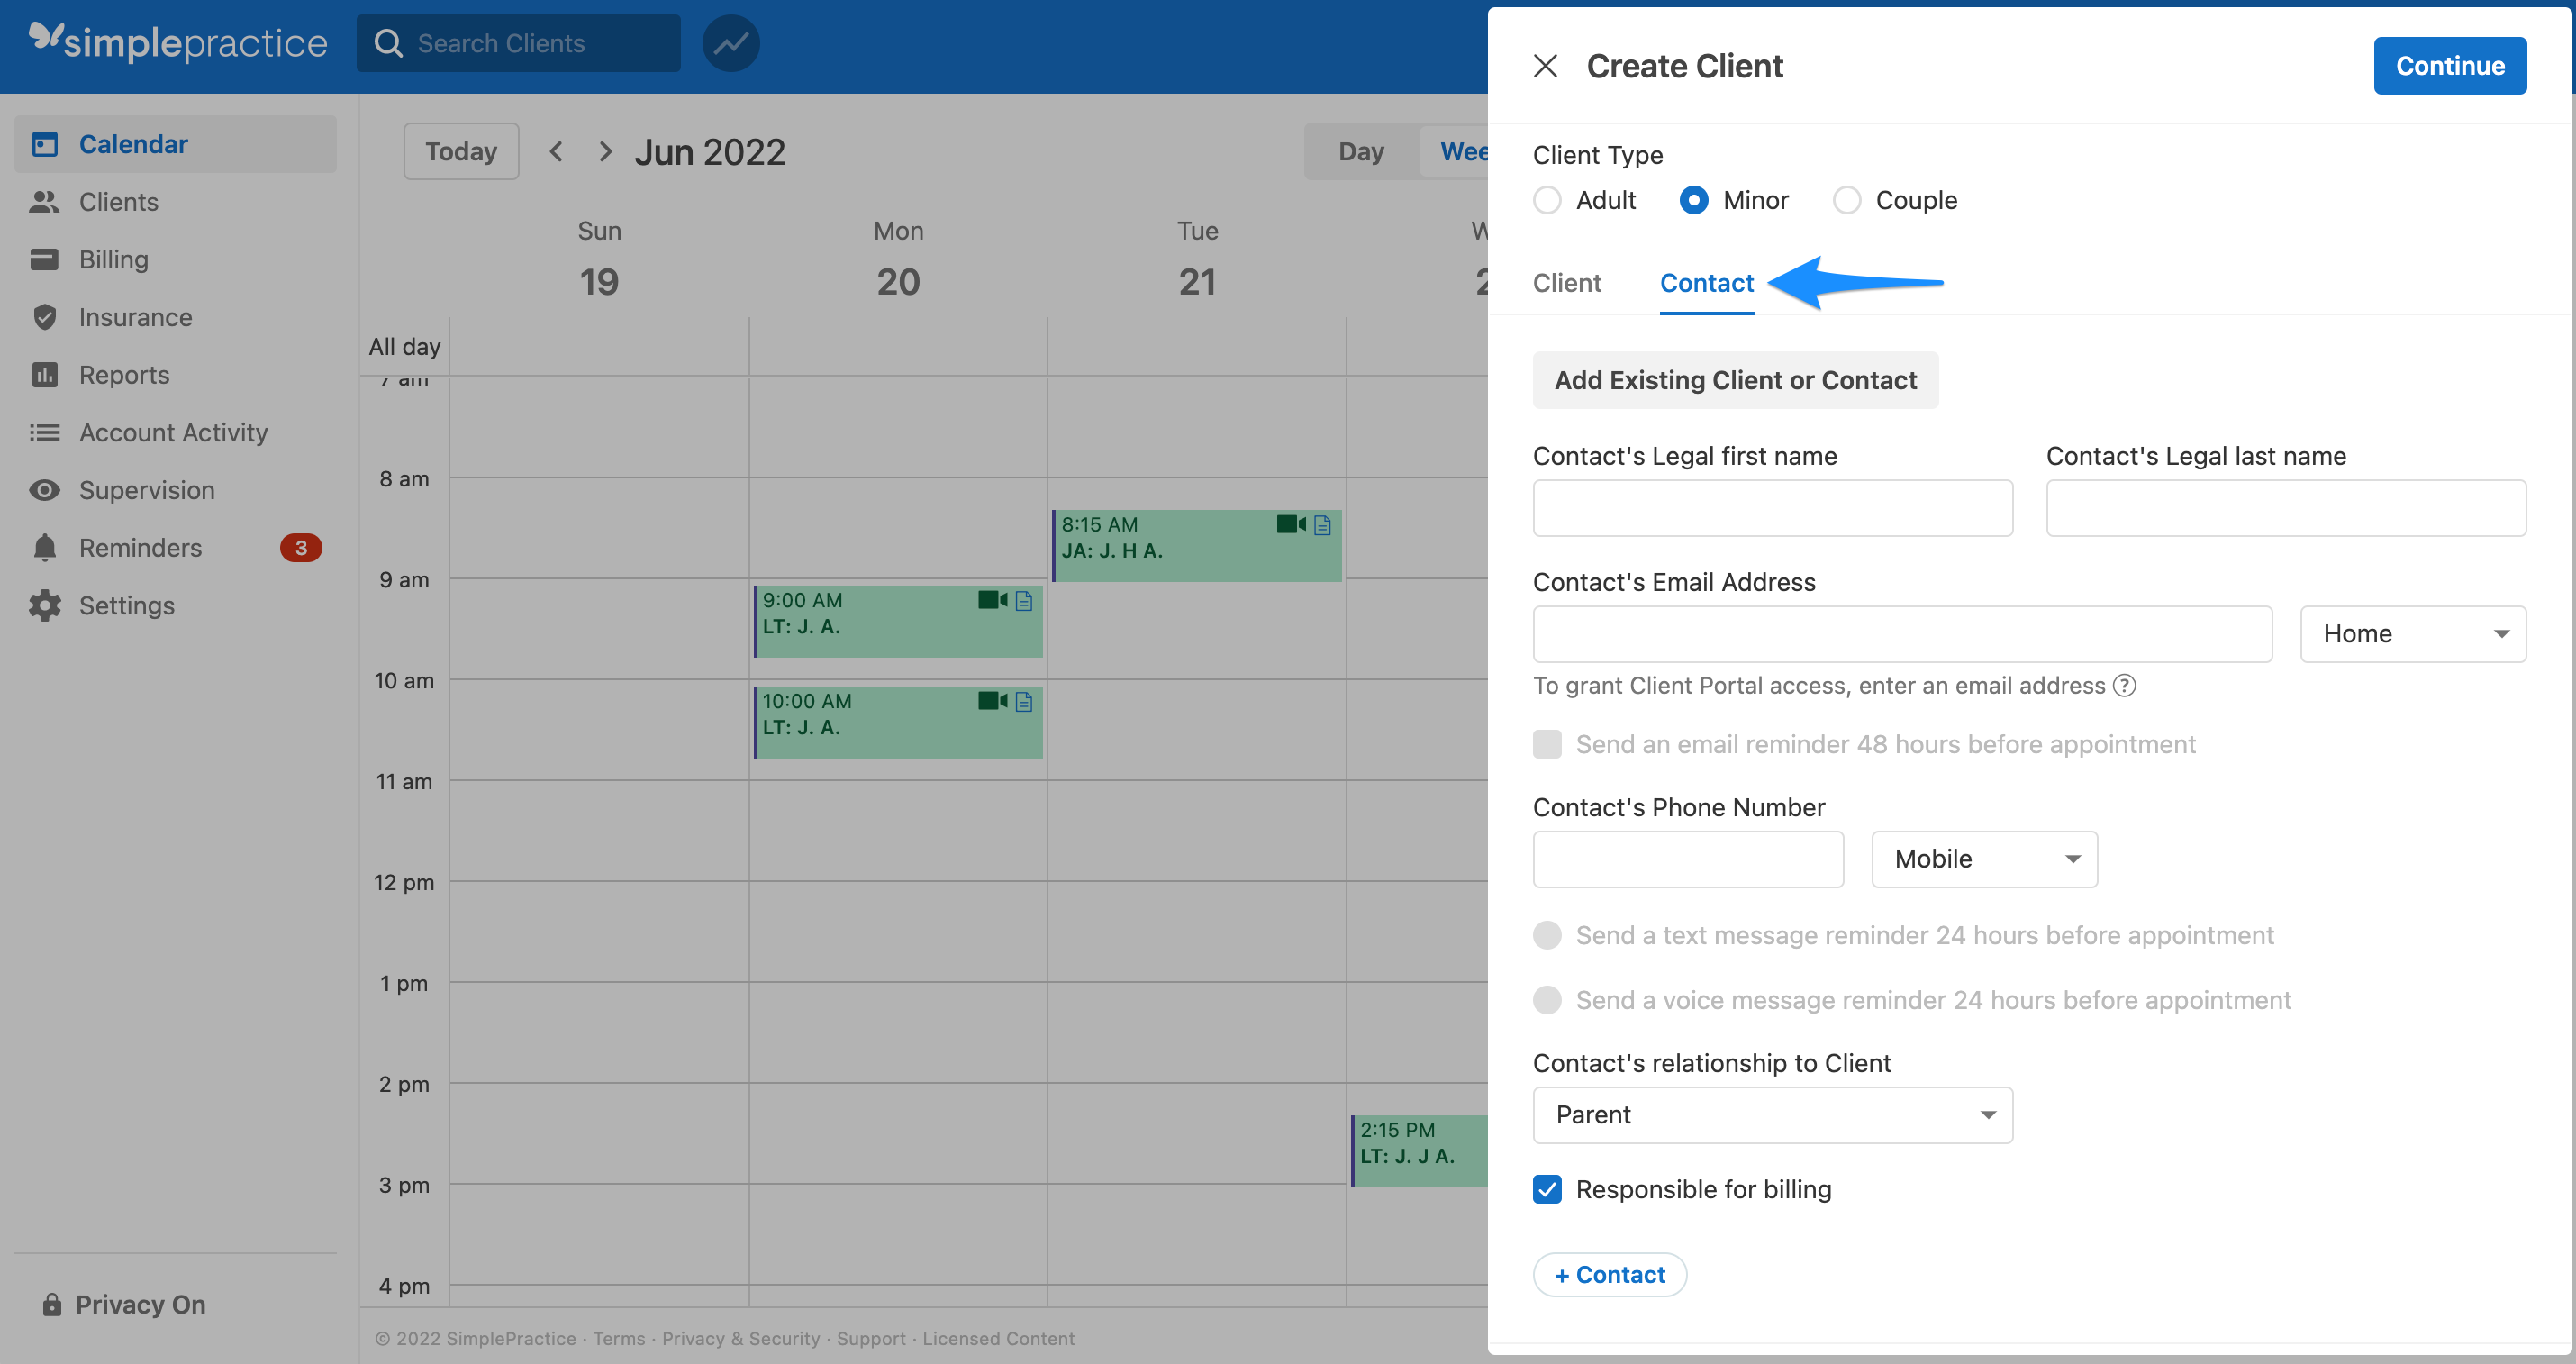Open the 8:15 AM JA: J. H A. appointment
This screenshot has height=1364, width=2576.
coord(1196,546)
